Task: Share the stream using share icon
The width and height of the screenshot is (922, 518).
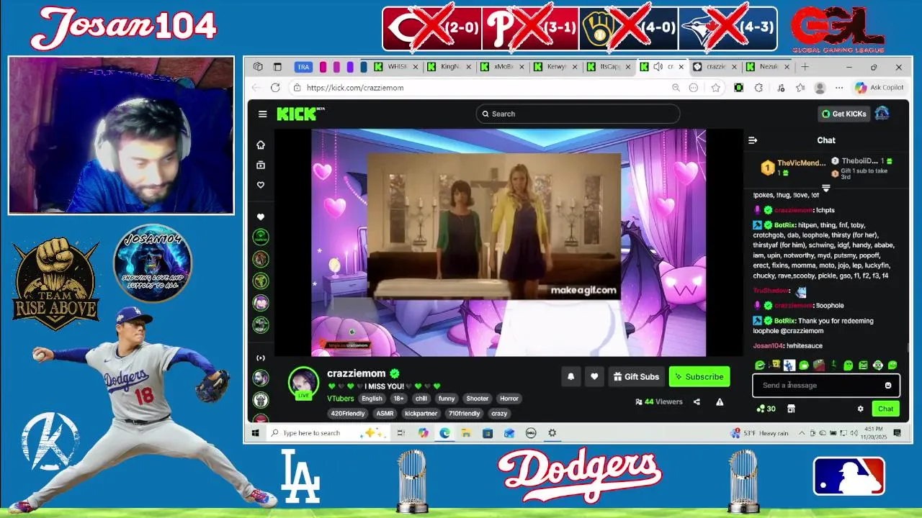Action: click(x=697, y=402)
